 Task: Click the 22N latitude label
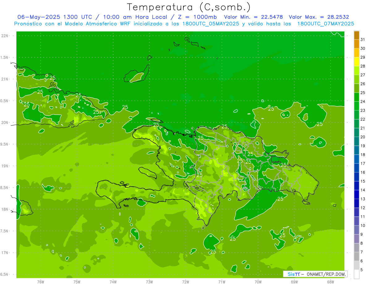coord(5,36)
